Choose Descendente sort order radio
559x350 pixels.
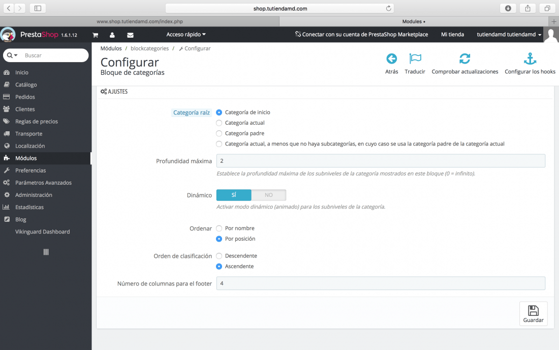219,256
